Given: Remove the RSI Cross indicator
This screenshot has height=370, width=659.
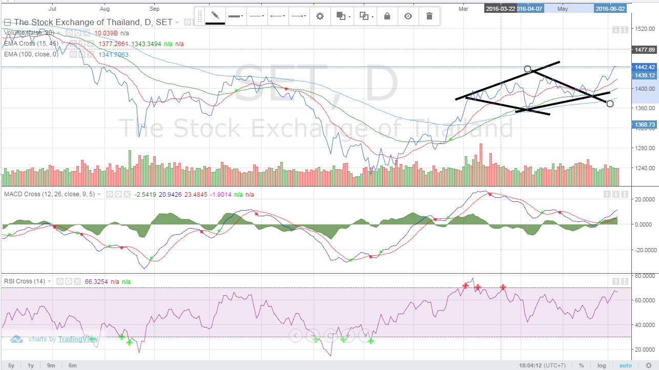Looking at the screenshot, I should pos(76,281).
